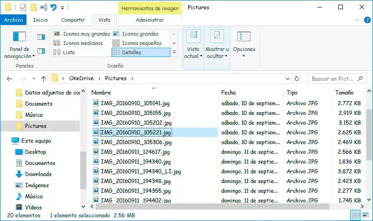Expand the address bar history dropdown
The image size is (373, 221).
coord(287,79)
